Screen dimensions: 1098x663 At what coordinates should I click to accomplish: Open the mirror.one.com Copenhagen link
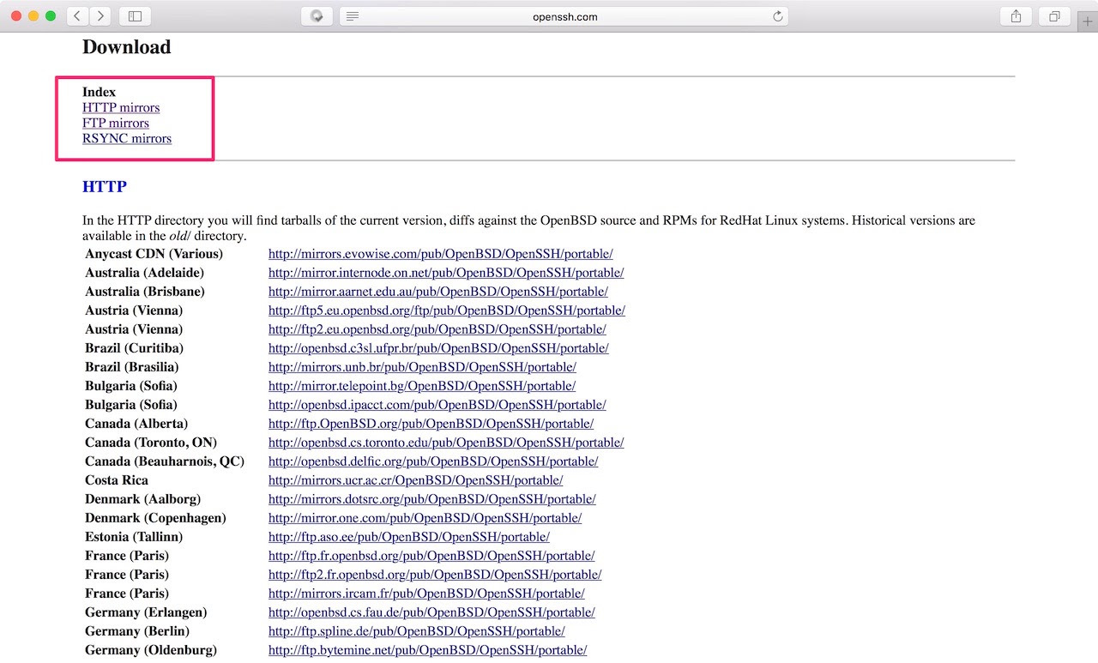pyautogui.click(x=425, y=518)
